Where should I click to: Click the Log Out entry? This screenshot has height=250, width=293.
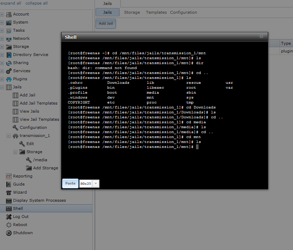click(x=21, y=217)
